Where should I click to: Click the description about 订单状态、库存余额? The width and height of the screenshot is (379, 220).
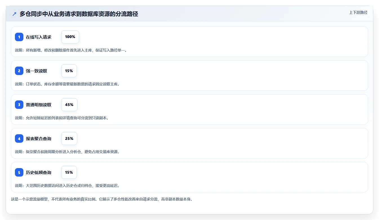pyautogui.click(x=67, y=84)
